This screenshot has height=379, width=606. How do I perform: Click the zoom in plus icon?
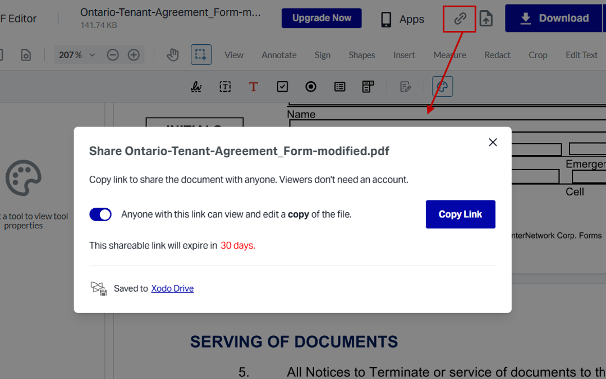(x=134, y=55)
